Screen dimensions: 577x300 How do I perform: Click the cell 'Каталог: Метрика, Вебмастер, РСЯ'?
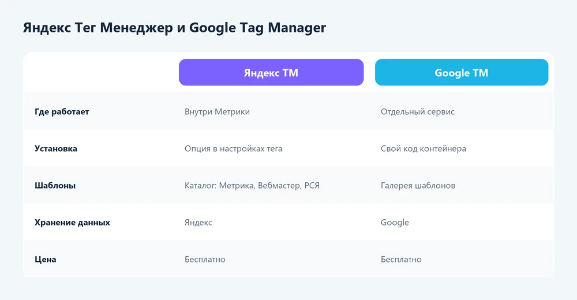tap(252, 186)
